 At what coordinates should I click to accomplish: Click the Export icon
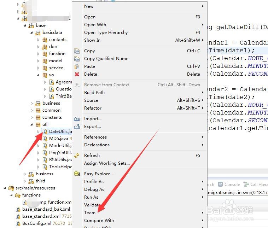pyautogui.click(x=77, y=127)
